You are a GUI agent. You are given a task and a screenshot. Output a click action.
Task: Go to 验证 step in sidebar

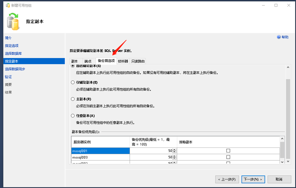8,77
